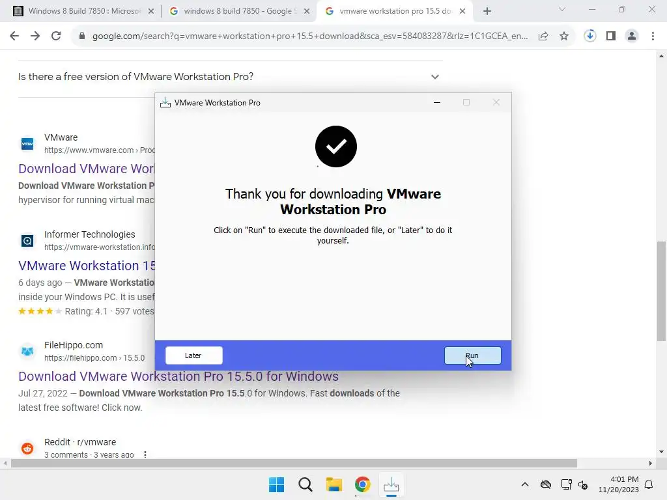The height and width of the screenshot is (500, 667).
Task: Open a new tab with plus icon
Action: pos(487,11)
